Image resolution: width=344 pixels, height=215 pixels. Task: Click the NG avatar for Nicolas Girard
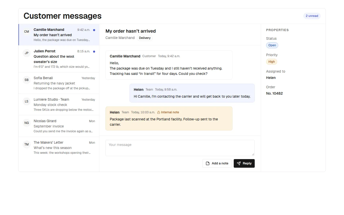[x=27, y=123]
